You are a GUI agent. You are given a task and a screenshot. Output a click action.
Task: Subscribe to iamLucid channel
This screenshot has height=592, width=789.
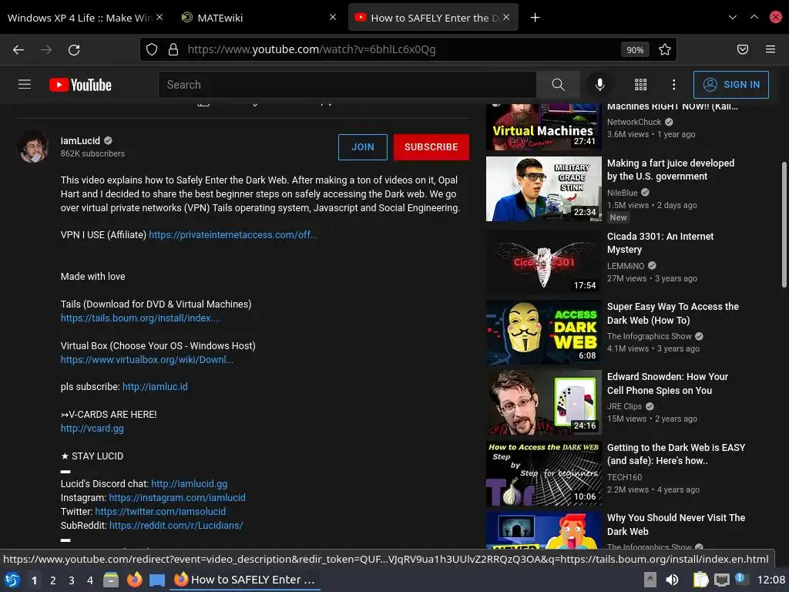[x=431, y=147]
